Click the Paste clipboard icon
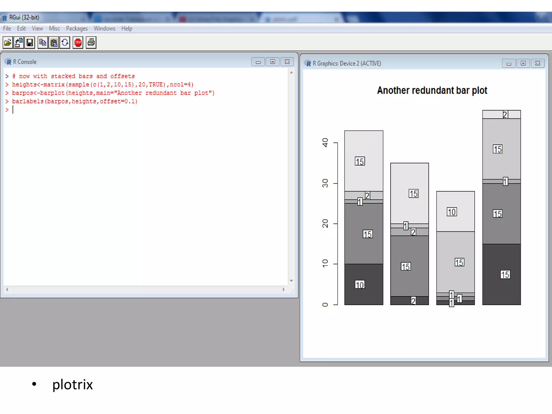Screen dimensions: 552x414 tap(54, 43)
